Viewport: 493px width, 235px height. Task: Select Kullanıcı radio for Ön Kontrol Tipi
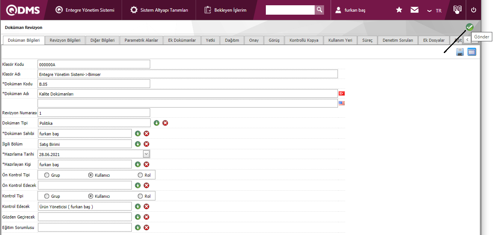pos(91,175)
